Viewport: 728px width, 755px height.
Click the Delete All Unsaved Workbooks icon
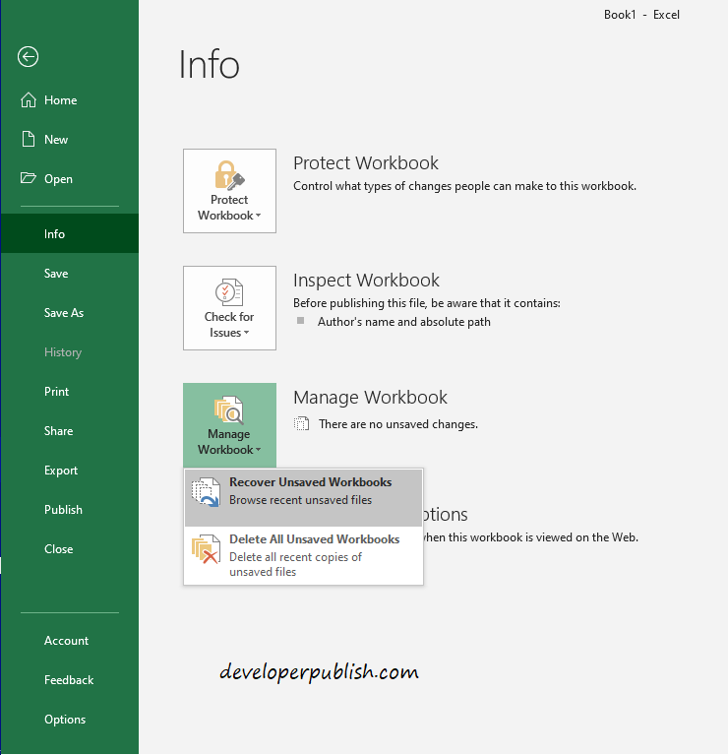point(206,549)
